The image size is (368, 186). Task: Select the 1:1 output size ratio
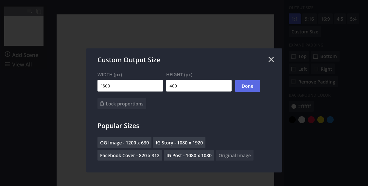click(x=294, y=19)
